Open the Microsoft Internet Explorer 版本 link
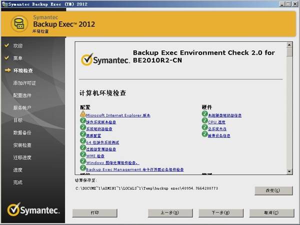The image size is (300, 225). pyautogui.click(x=118, y=115)
